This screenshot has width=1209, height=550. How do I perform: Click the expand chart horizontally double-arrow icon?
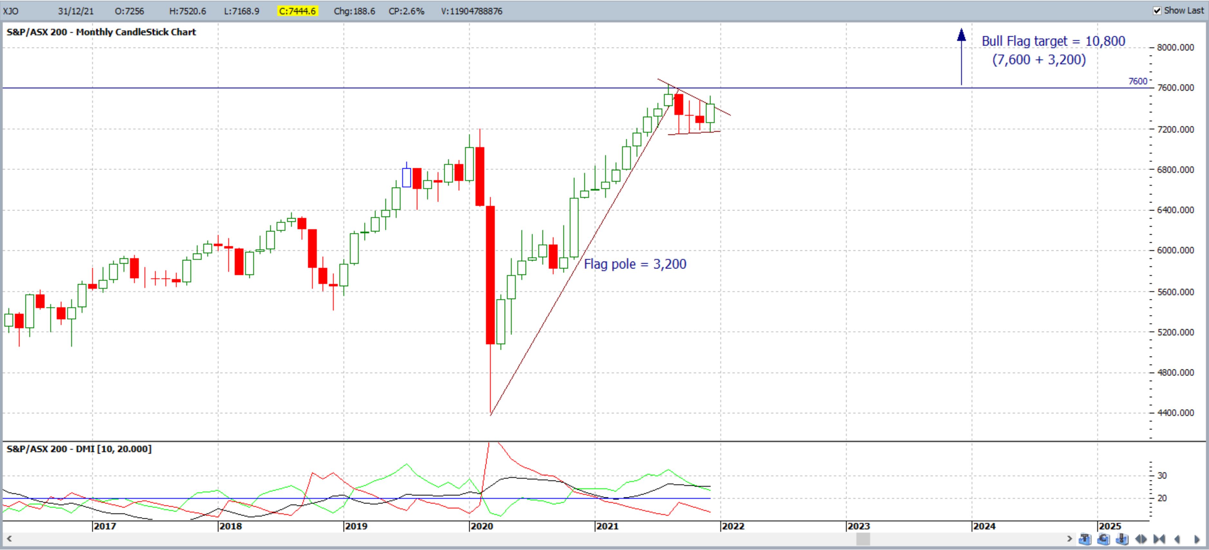point(1141,539)
